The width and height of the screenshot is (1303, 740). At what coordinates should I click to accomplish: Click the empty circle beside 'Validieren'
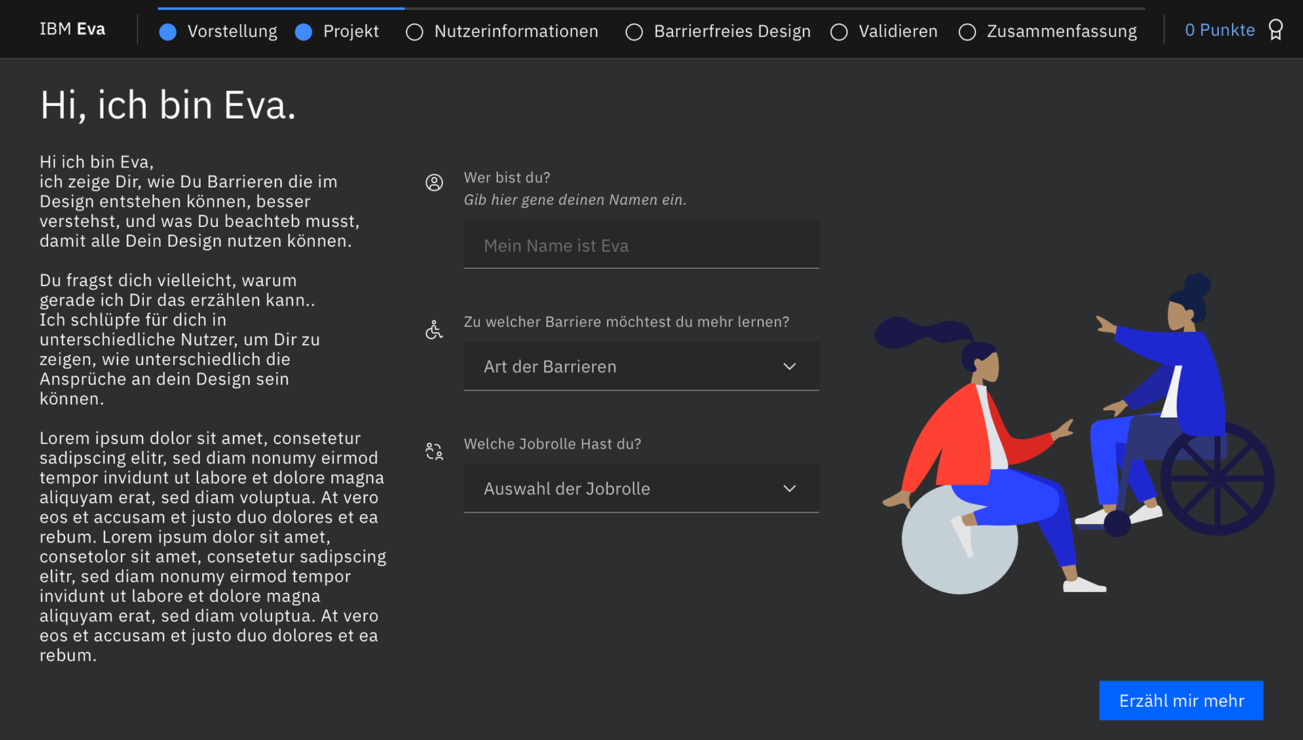[x=839, y=31]
